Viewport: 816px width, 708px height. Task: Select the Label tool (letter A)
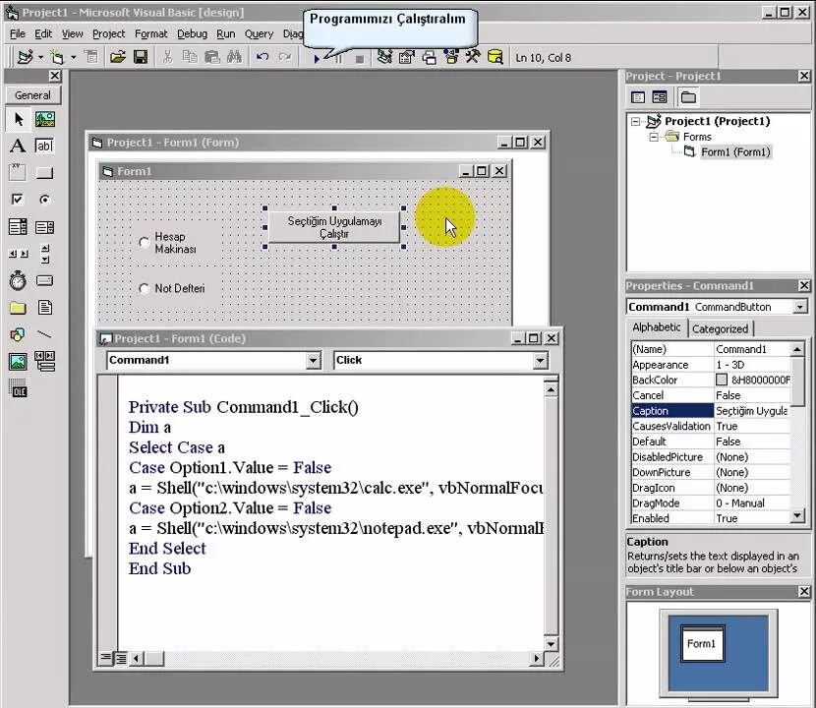click(x=19, y=147)
